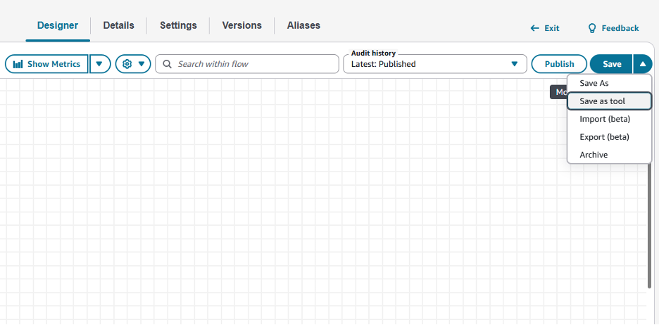Screen dimensions: 659x325
Task: Switch to the Details tab
Action: point(118,25)
